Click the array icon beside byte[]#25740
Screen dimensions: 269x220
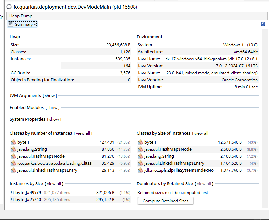click(x=12, y=199)
